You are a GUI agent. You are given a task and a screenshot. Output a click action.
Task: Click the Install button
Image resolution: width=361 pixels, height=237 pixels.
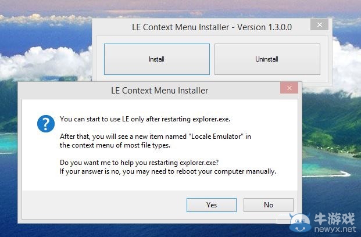157,59
